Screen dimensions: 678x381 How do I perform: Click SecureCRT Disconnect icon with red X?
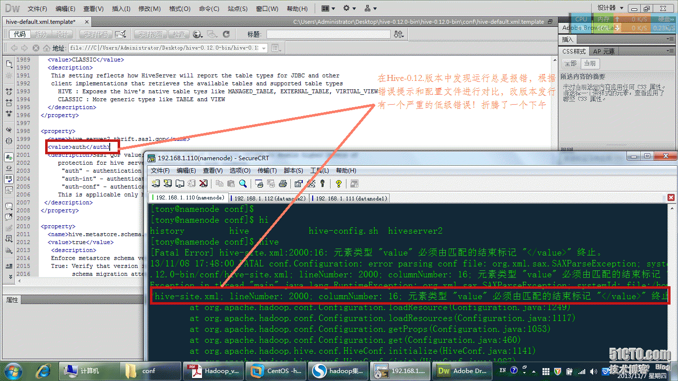pos(203,184)
